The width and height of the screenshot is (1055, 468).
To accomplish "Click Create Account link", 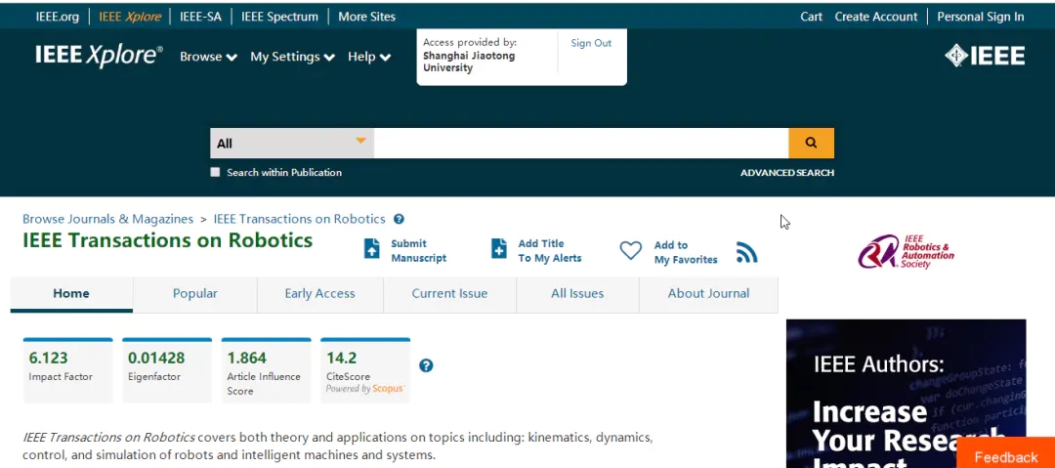I will coord(876,17).
